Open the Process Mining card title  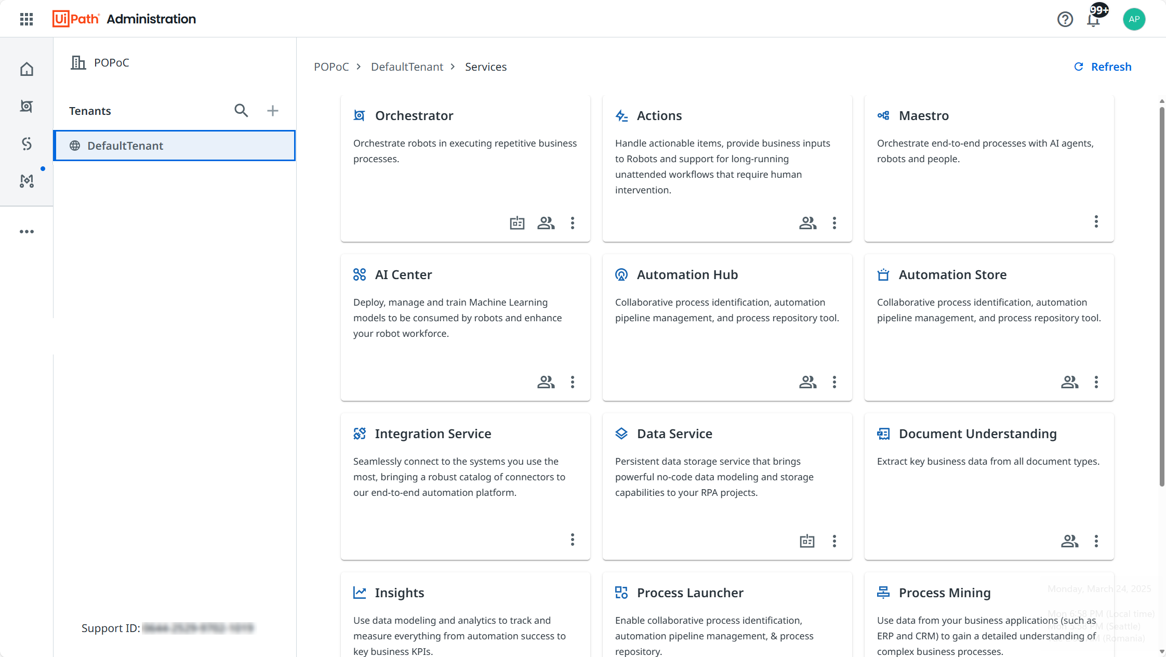(945, 593)
